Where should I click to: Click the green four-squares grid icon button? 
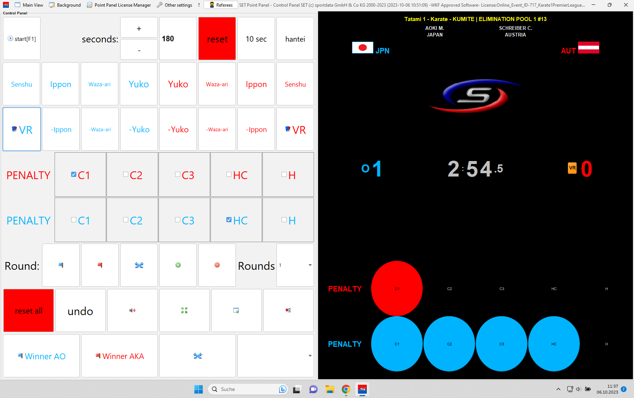click(184, 310)
